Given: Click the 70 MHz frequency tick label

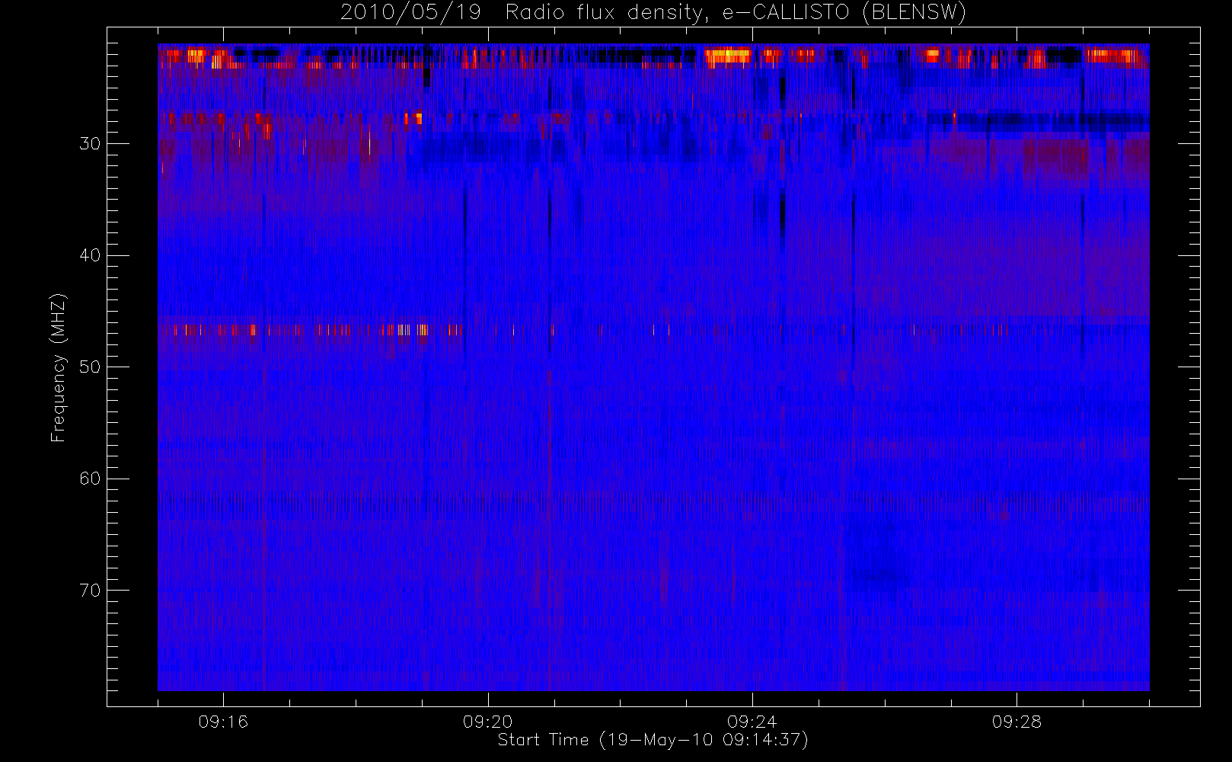Looking at the screenshot, I should pos(90,591).
